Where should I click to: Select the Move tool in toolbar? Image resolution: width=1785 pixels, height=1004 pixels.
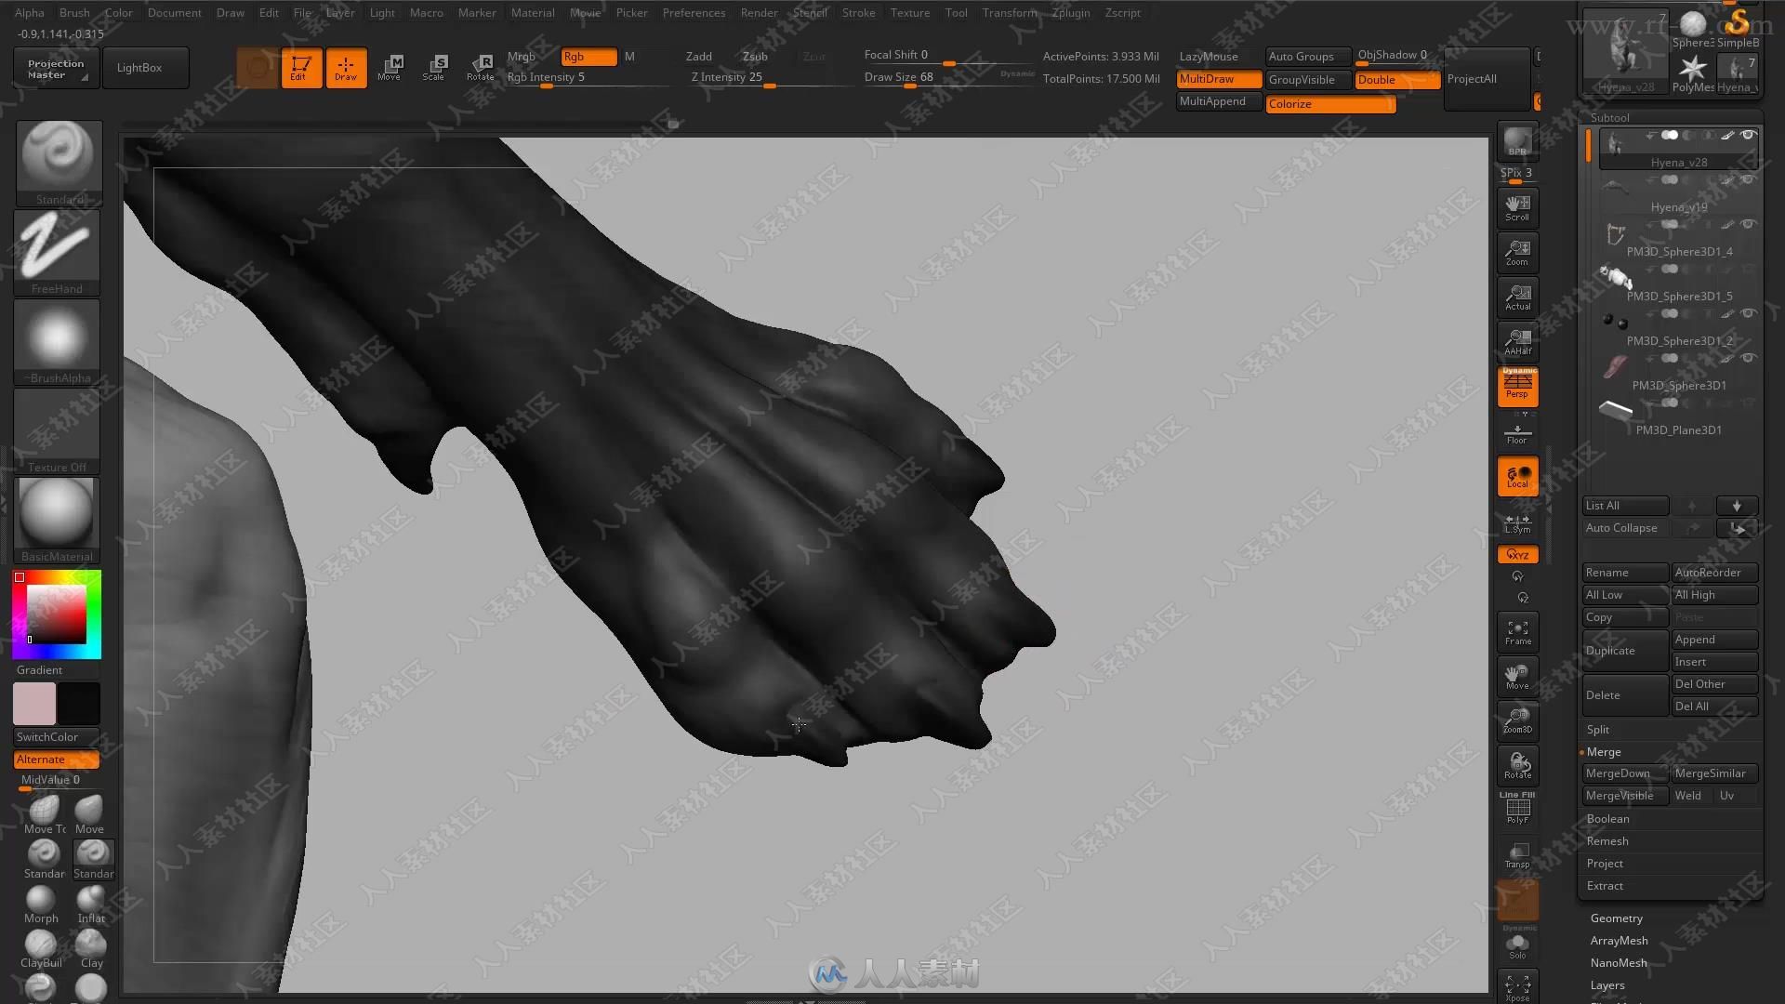point(390,66)
